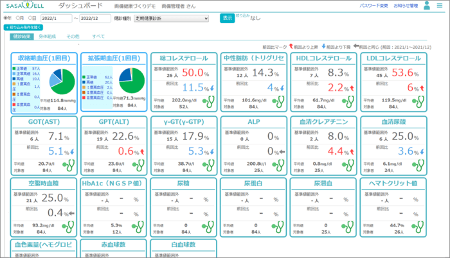Click stethoscope icon in HDLコレステロール card
Image resolution: width=450 pixels, height=258 pixels.
pyautogui.click(x=348, y=101)
